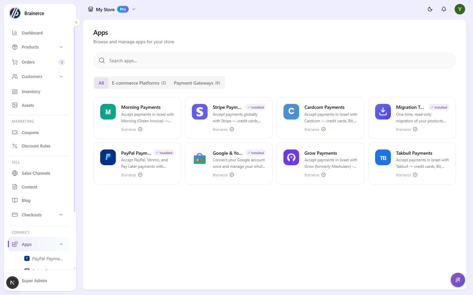Click the Checkouts card icon
473x295 pixels.
click(15, 215)
